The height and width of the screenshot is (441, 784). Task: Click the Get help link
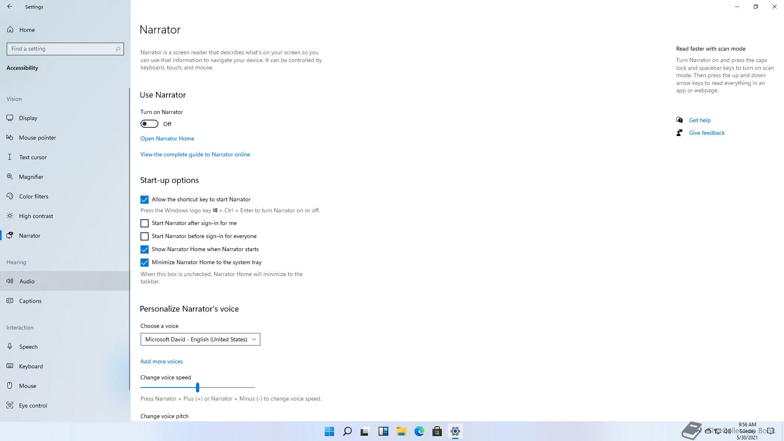700,120
